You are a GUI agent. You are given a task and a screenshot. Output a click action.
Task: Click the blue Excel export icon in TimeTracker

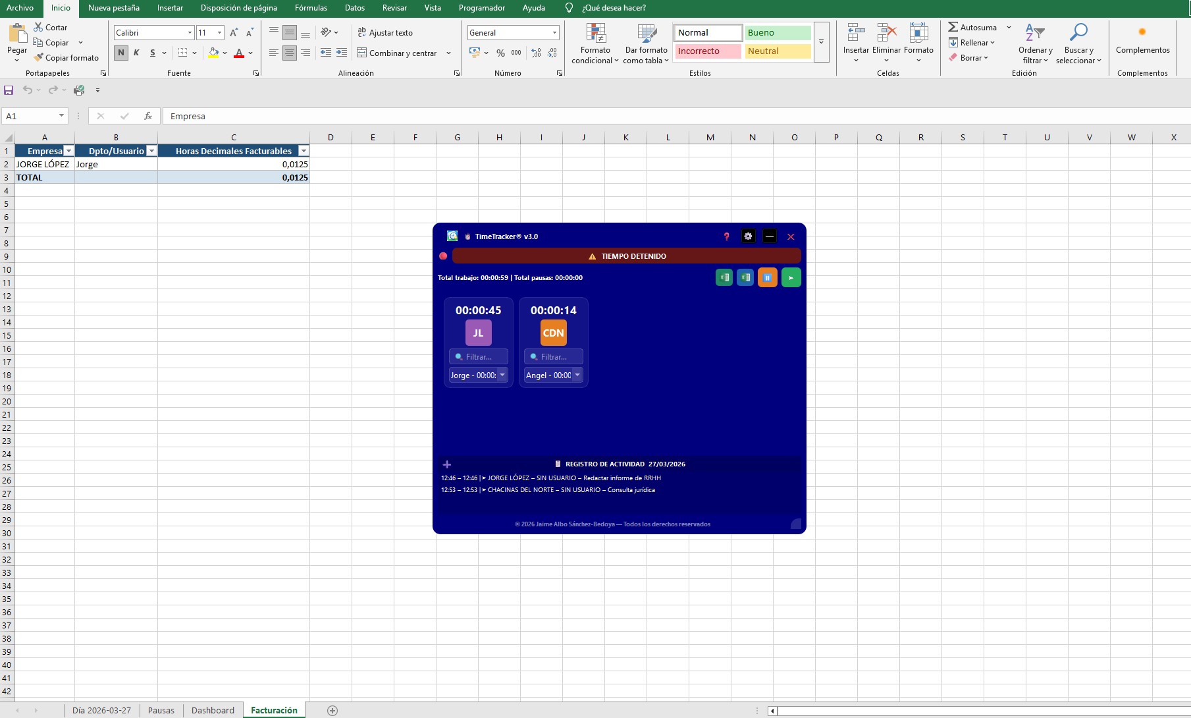tap(745, 277)
